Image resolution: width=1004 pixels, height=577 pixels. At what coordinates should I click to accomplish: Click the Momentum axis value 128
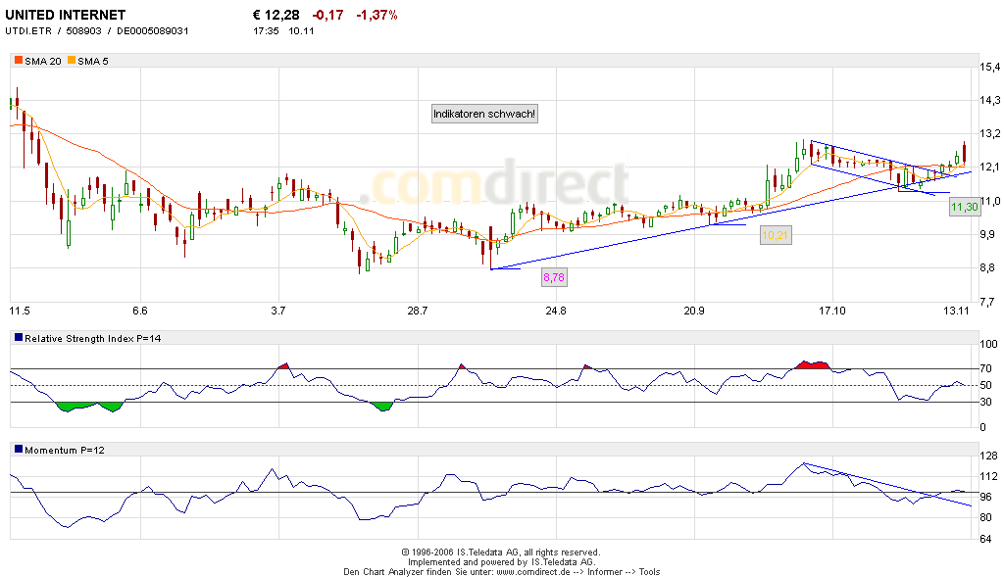click(988, 457)
